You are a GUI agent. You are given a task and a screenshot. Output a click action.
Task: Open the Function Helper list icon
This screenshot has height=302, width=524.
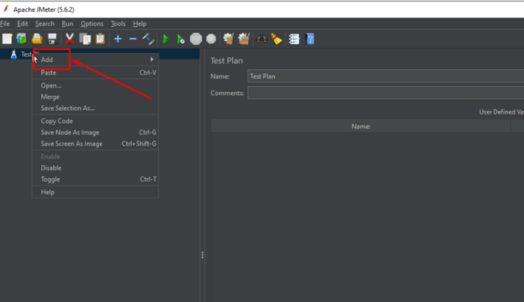click(x=294, y=39)
